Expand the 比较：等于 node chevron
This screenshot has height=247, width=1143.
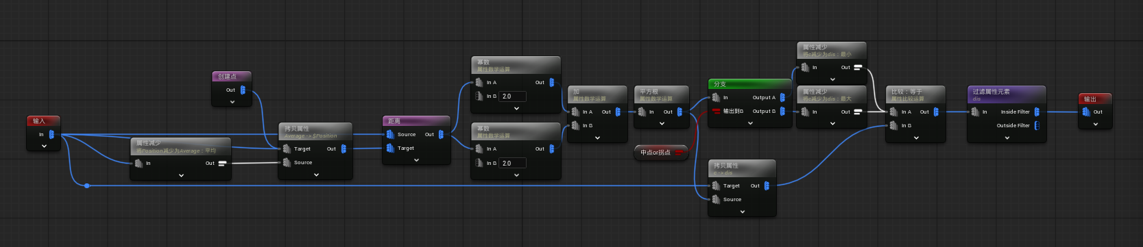pyautogui.click(x=916, y=138)
